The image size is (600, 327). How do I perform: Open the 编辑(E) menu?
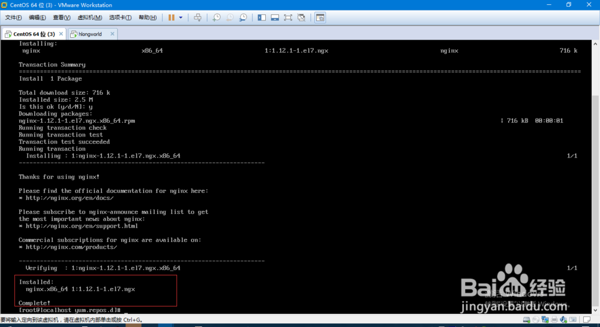pos(37,17)
